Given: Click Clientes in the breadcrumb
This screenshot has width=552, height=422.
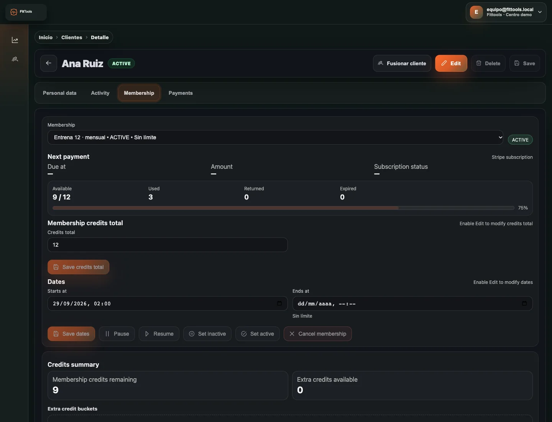Looking at the screenshot, I should tap(72, 37).
